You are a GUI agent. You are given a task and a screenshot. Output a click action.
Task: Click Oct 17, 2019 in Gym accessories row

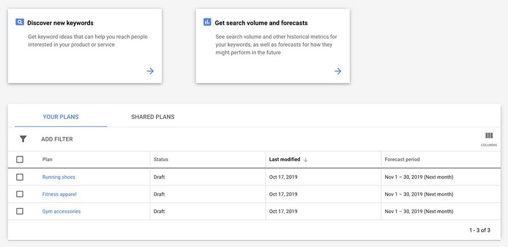tap(283, 211)
